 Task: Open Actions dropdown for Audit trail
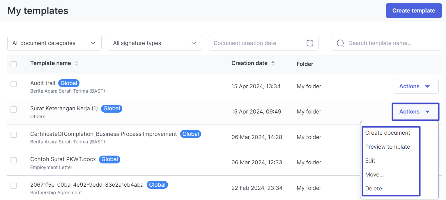(415, 86)
